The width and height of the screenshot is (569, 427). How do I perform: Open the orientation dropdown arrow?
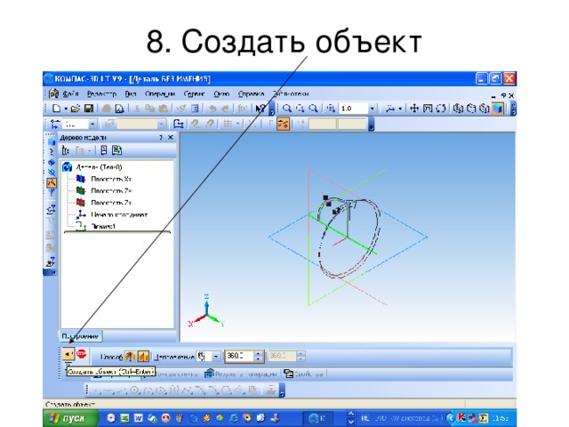pos(400,109)
